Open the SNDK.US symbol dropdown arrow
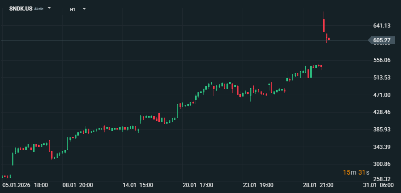Image resolution: width=401 pixels, height=193 pixels. coord(50,9)
